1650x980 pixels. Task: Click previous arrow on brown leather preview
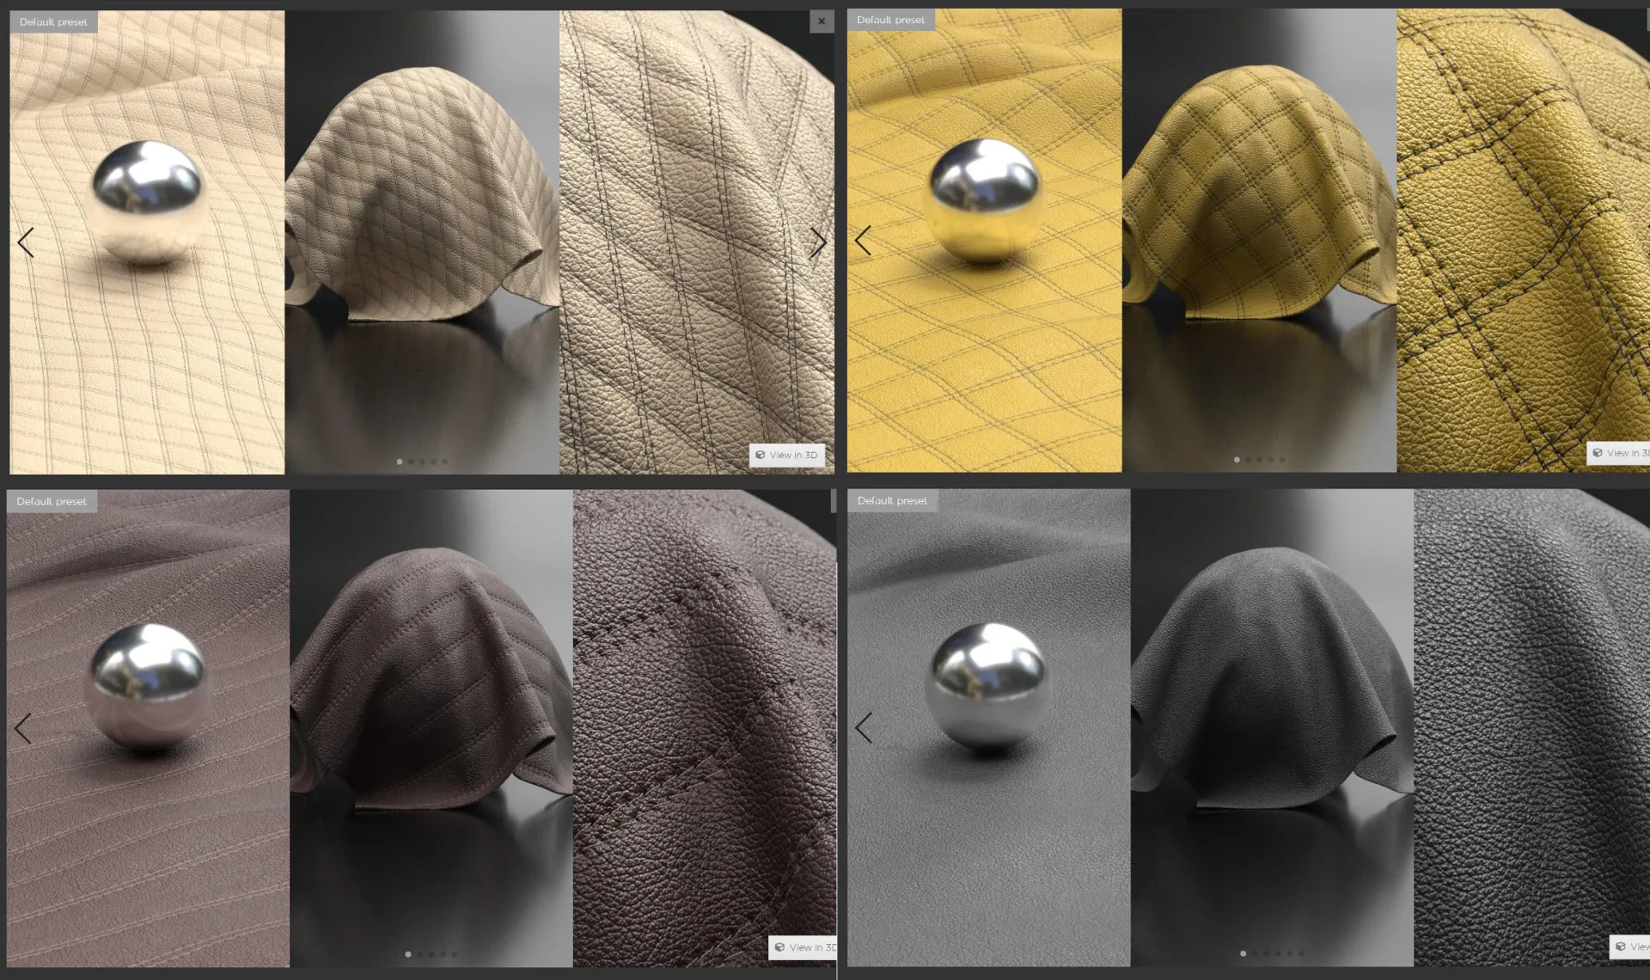23,729
